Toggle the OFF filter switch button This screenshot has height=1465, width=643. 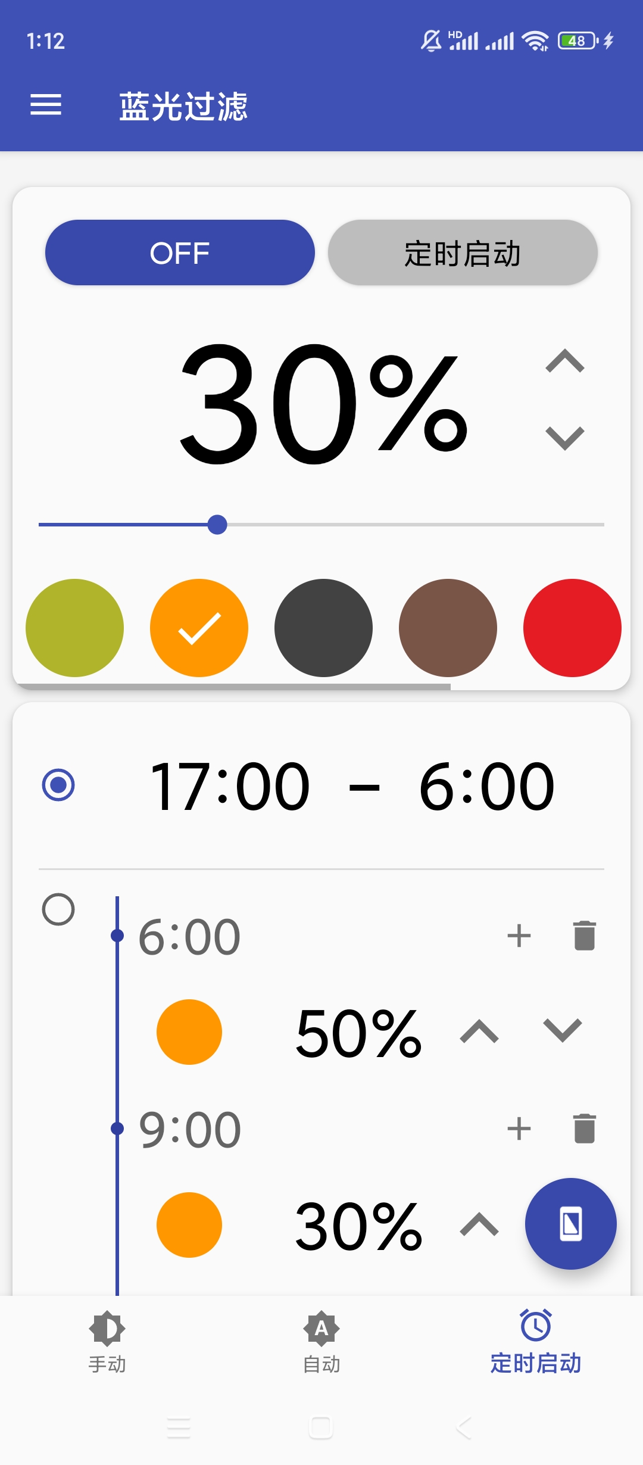[180, 253]
